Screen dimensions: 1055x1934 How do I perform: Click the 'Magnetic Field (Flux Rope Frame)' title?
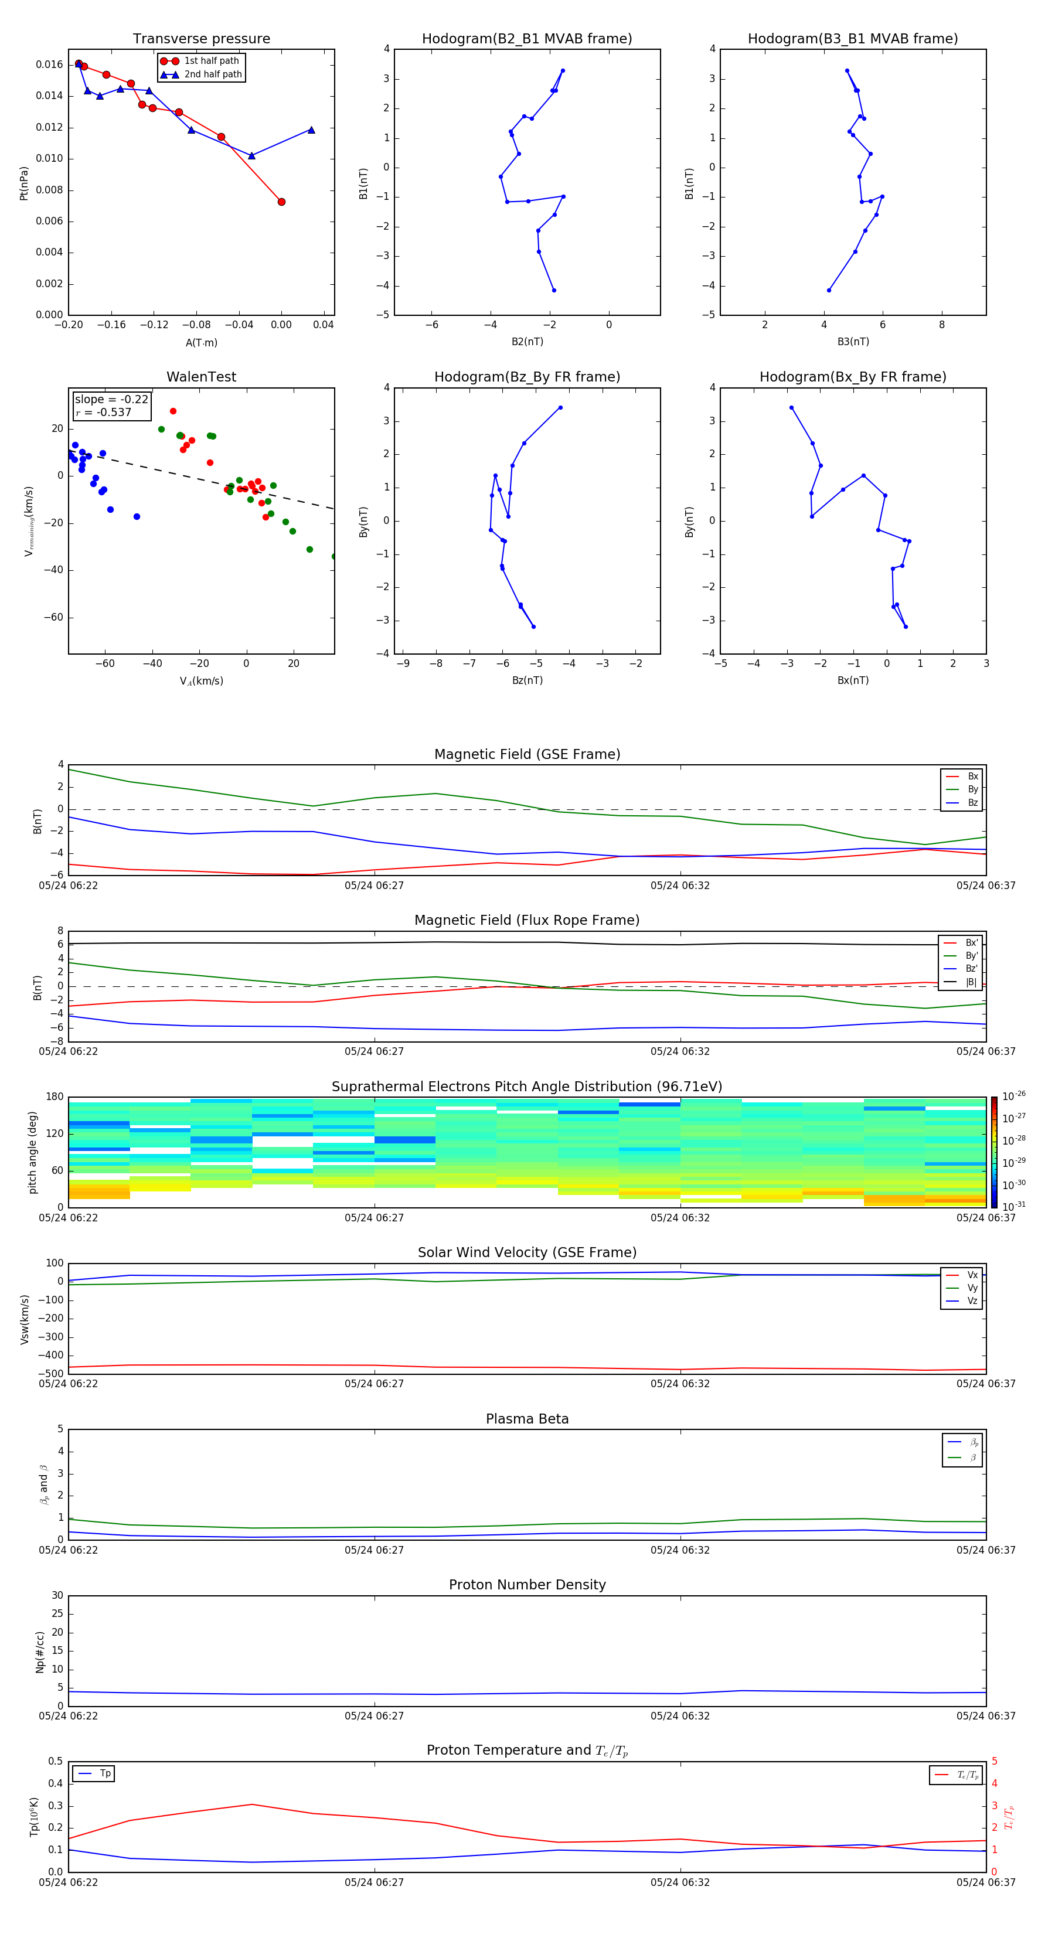click(527, 921)
